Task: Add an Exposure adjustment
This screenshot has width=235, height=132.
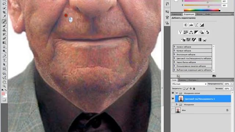Action: [202, 25]
